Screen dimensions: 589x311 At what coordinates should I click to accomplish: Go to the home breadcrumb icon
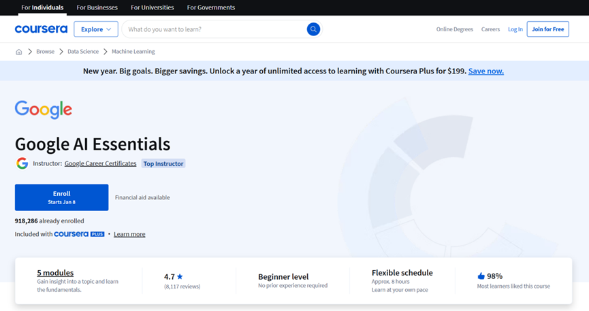click(x=19, y=52)
